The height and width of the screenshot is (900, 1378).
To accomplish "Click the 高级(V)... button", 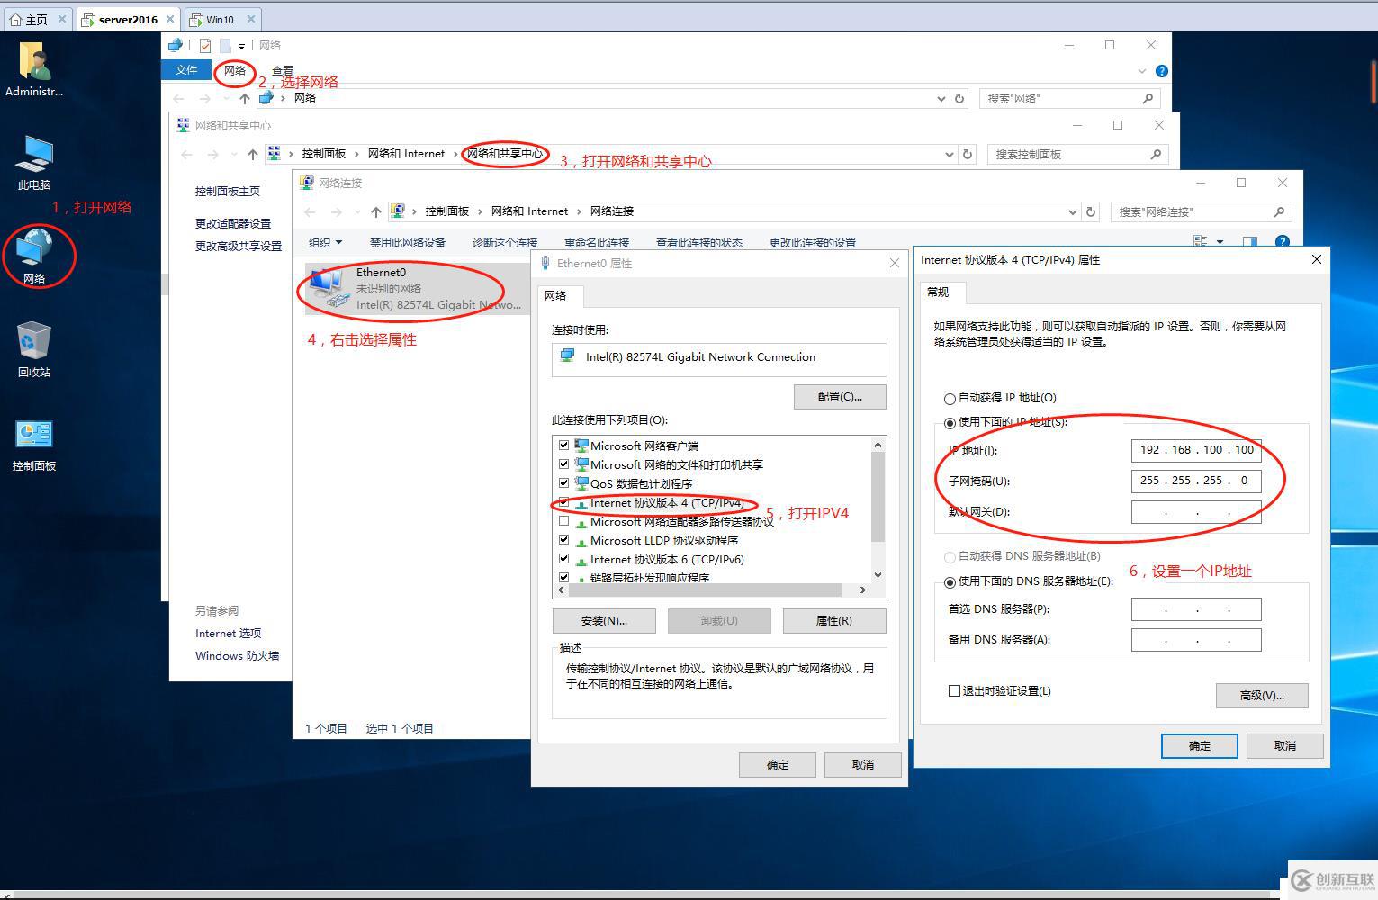I will (1262, 695).
